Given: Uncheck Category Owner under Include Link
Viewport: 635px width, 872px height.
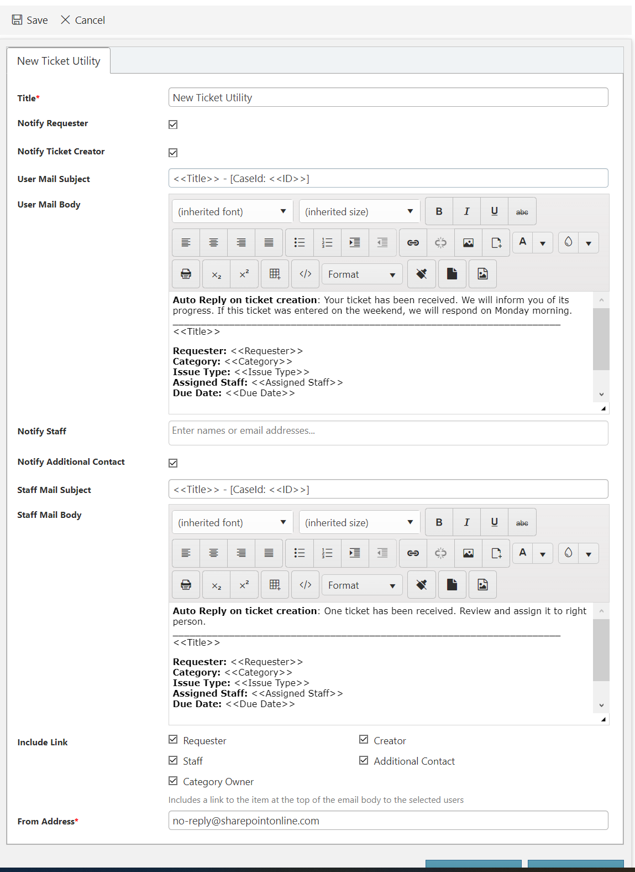Looking at the screenshot, I should point(173,781).
